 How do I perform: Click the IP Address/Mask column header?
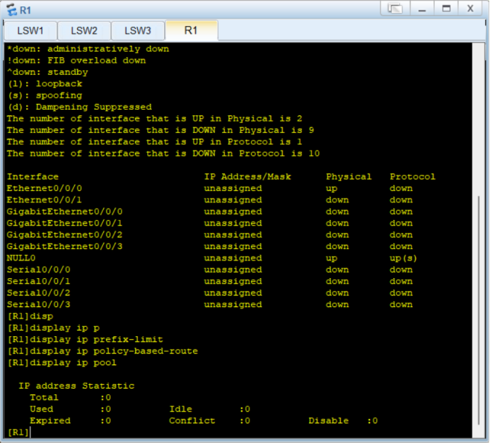[x=247, y=177]
